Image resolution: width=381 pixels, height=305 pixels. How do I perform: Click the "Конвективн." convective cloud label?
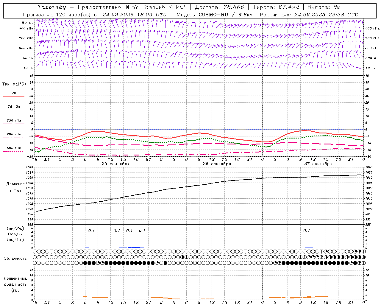coord(15,278)
